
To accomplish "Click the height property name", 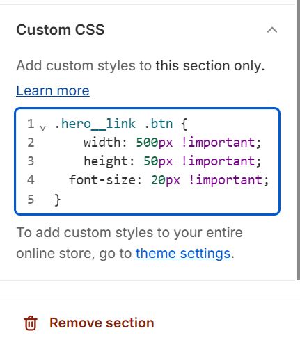I will coord(106,161).
